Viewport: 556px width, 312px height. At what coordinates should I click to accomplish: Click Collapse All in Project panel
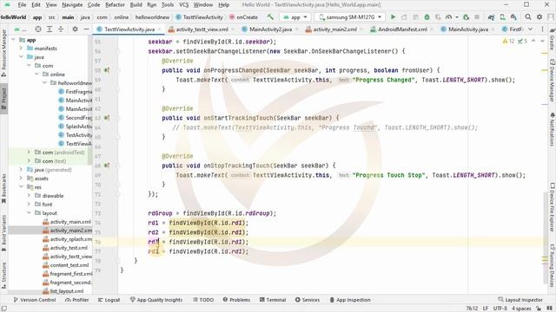click(61, 29)
